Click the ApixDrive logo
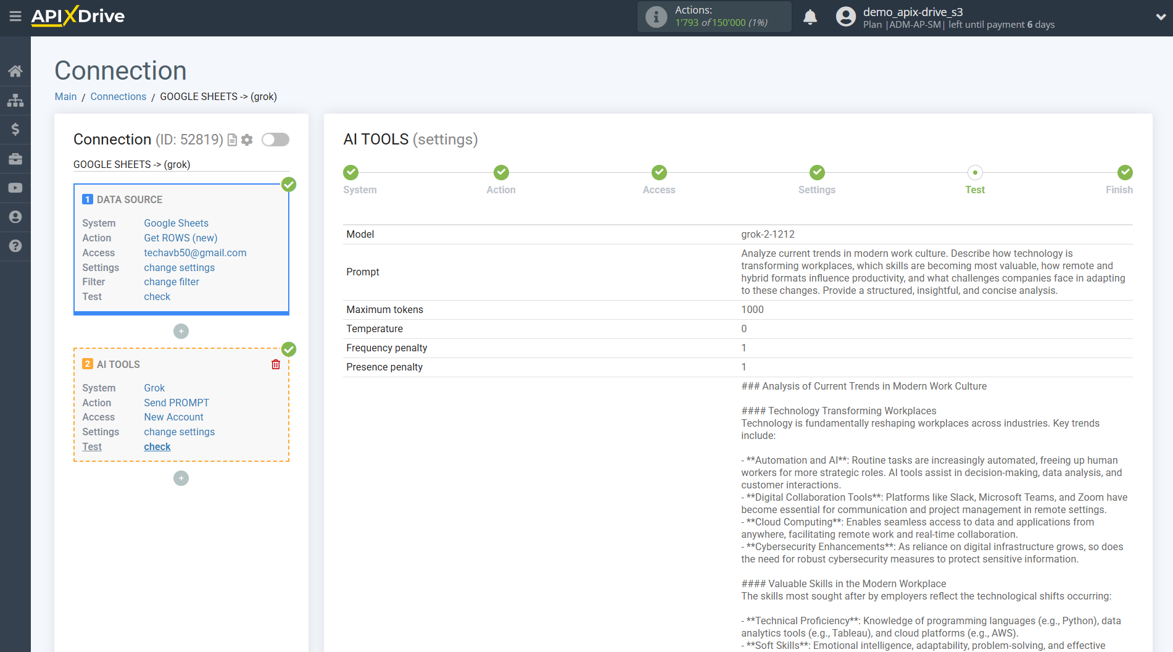Viewport: 1173px width, 652px height. click(x=77, y=17)
